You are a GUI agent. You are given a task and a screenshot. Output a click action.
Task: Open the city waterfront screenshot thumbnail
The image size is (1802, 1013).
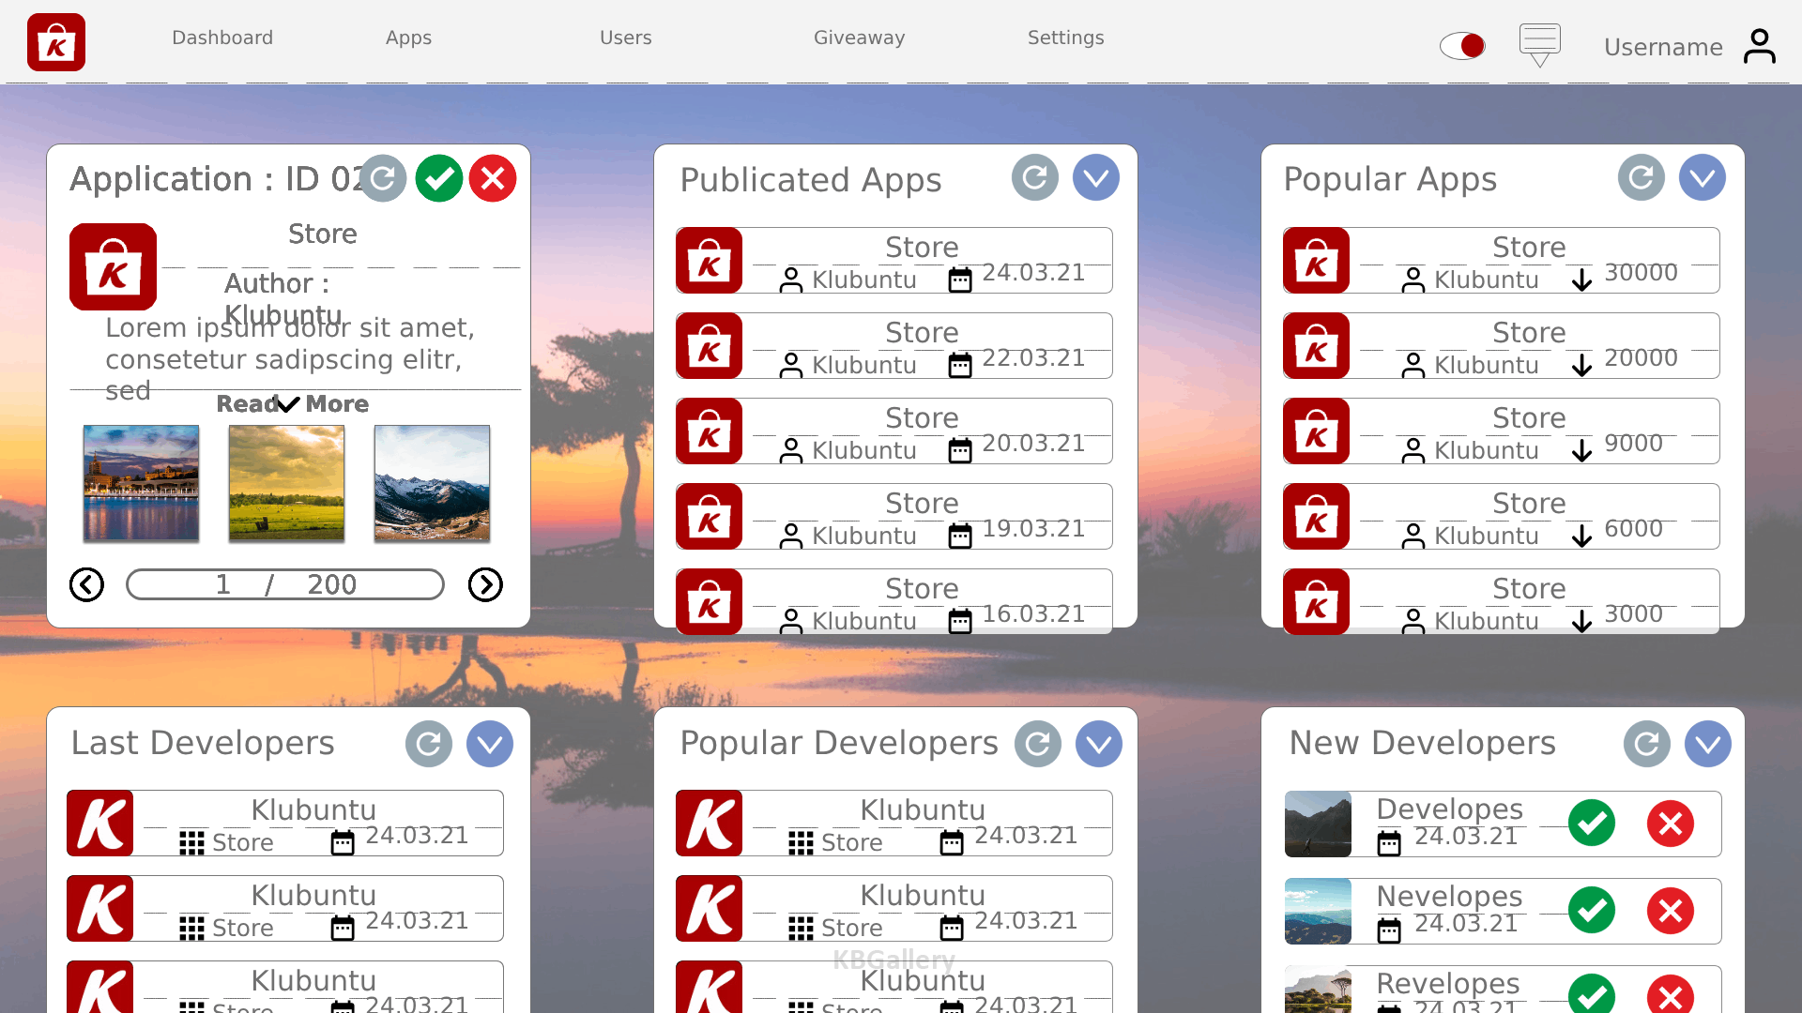coord(141,483)
